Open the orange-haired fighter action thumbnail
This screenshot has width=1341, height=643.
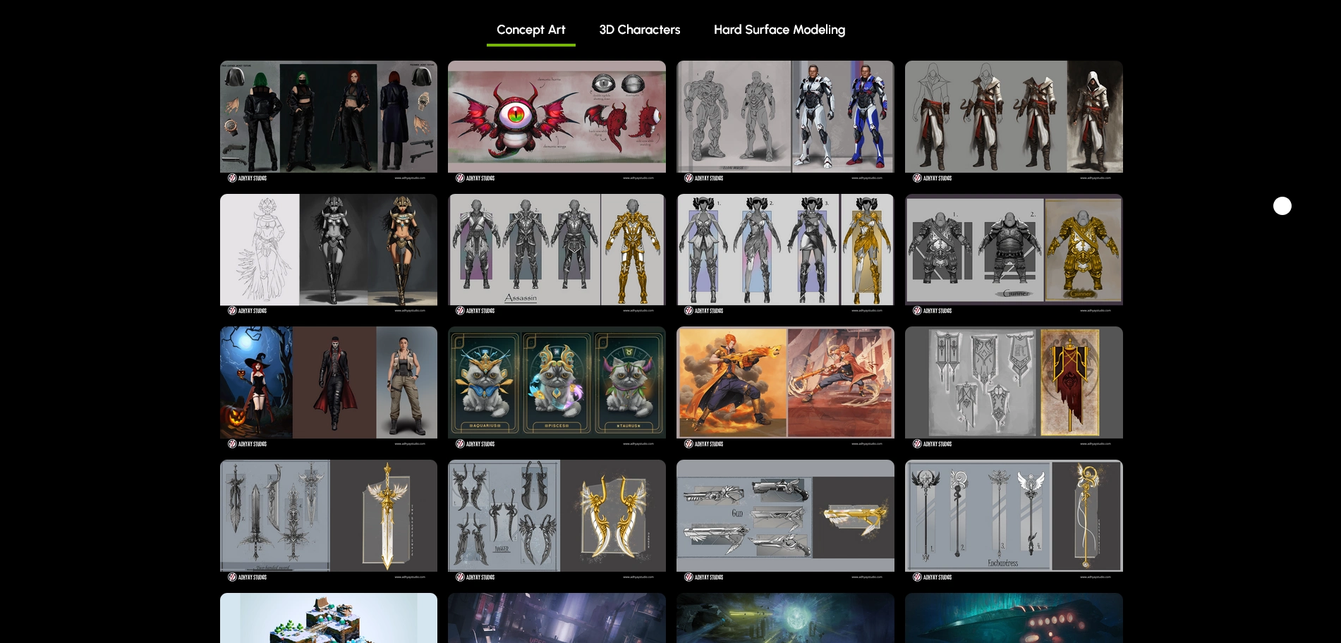click(785, 388)
